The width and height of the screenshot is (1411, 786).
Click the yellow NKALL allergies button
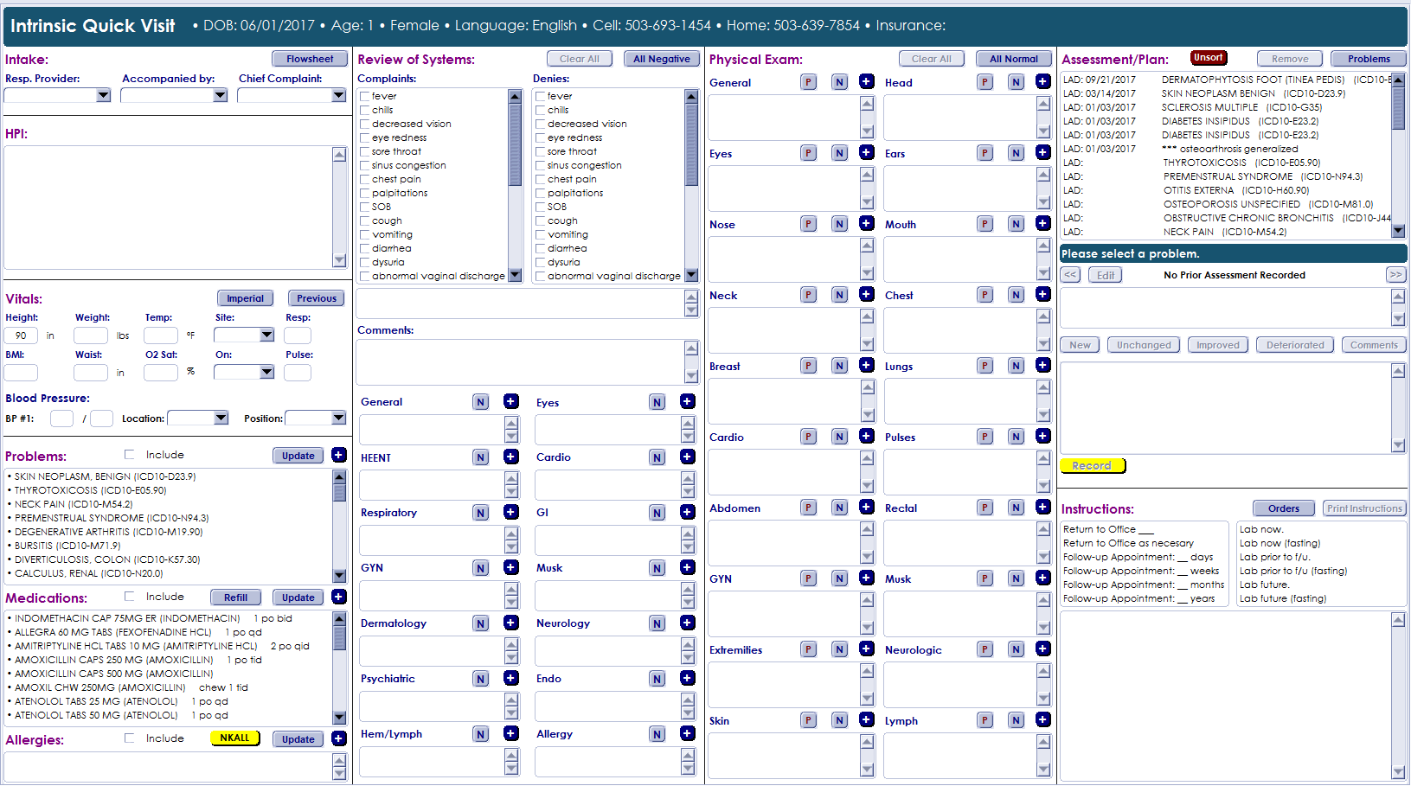234,738
